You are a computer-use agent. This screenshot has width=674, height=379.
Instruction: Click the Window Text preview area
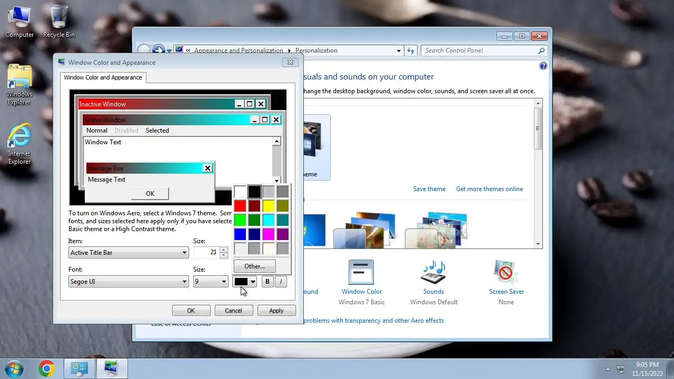[178, 160]
